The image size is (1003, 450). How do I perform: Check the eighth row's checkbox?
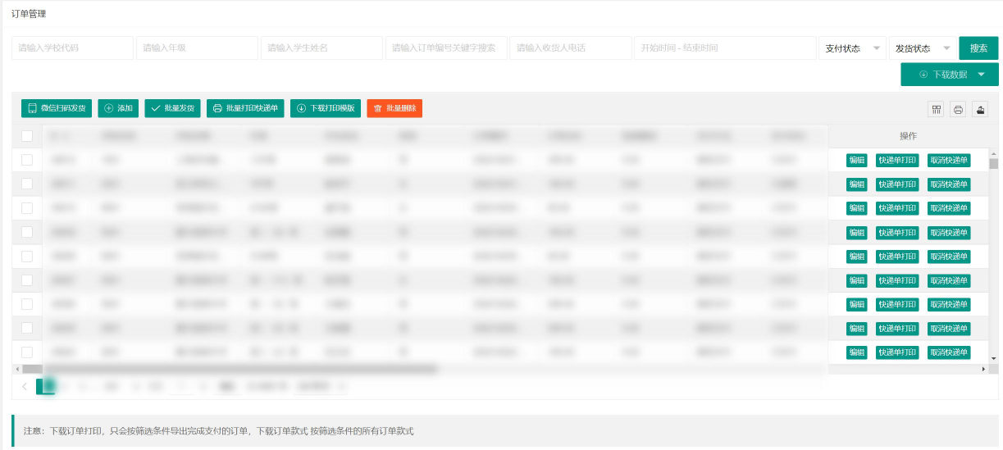pyautogui.click(x=27, y=328)
